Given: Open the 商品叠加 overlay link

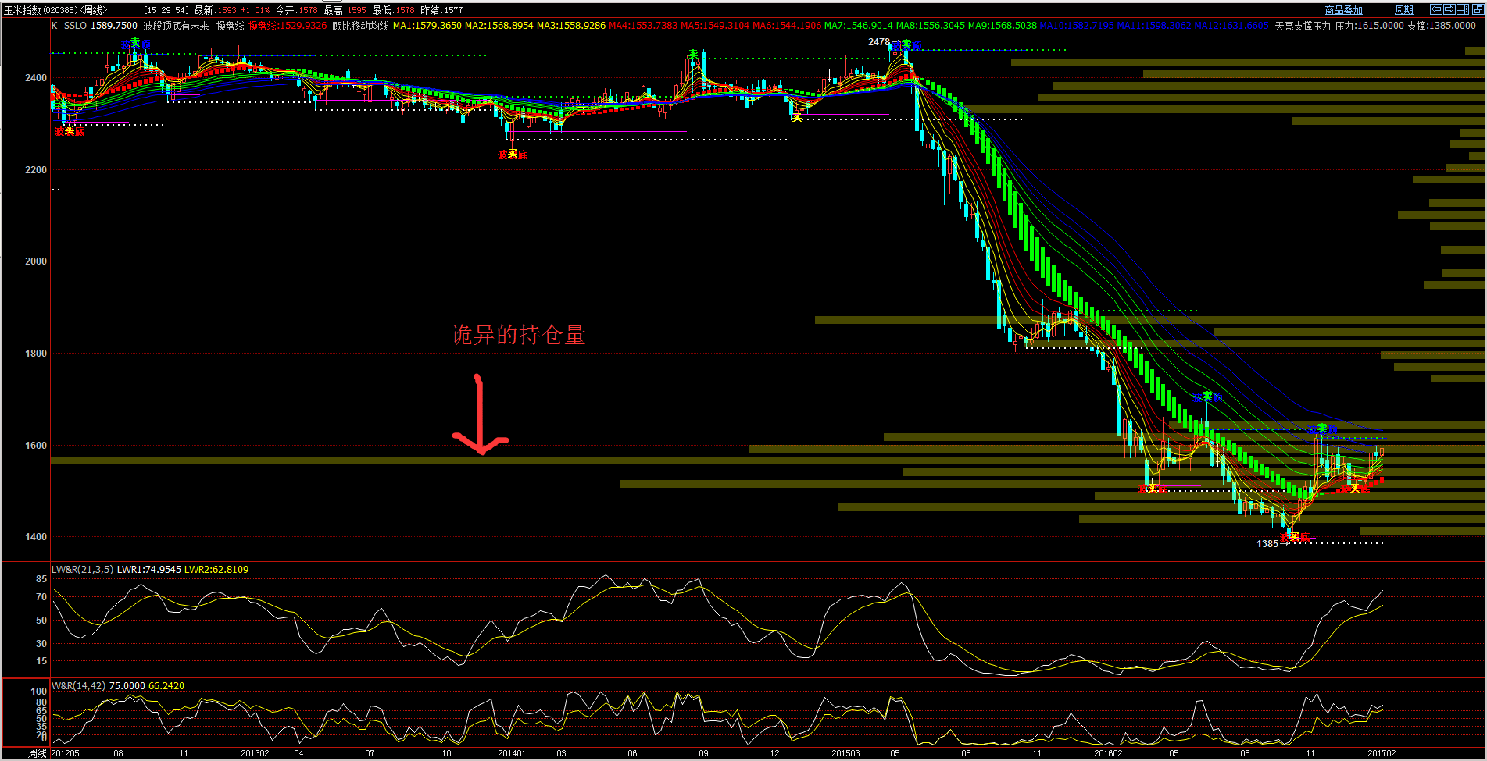Looking at the screenshot, I should [1344, 10].
